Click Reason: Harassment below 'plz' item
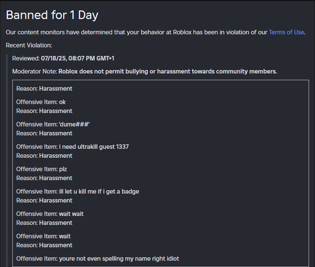Screen dimensions: 315x267 [x=44, y=178]
